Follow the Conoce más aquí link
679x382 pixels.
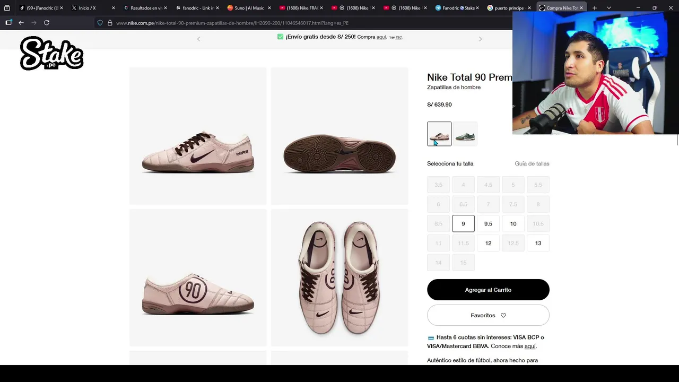click(530, 346)
